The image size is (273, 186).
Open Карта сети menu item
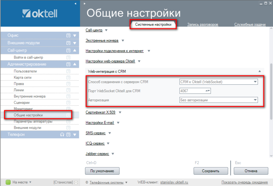point(23,77)
